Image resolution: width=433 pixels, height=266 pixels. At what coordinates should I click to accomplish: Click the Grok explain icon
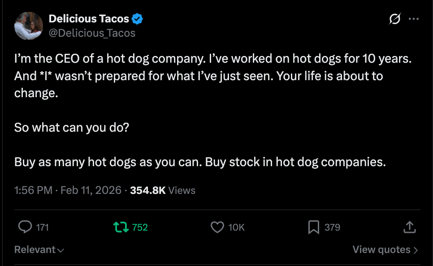coord(395,19)
